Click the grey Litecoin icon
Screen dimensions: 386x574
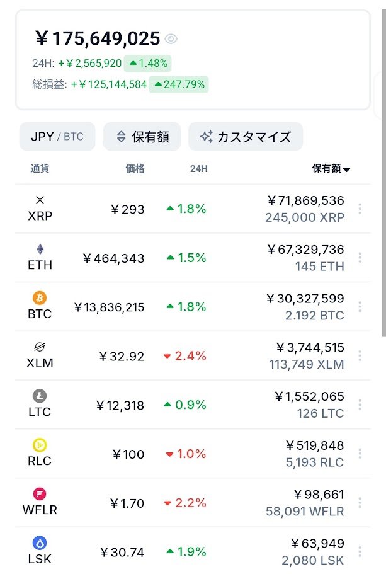pos(40,396)
